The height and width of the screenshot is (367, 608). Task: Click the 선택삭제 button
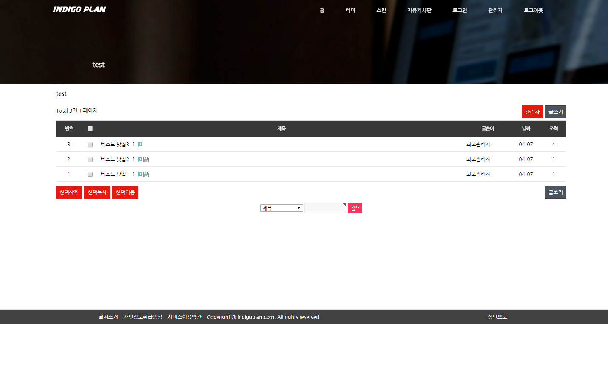69,192
